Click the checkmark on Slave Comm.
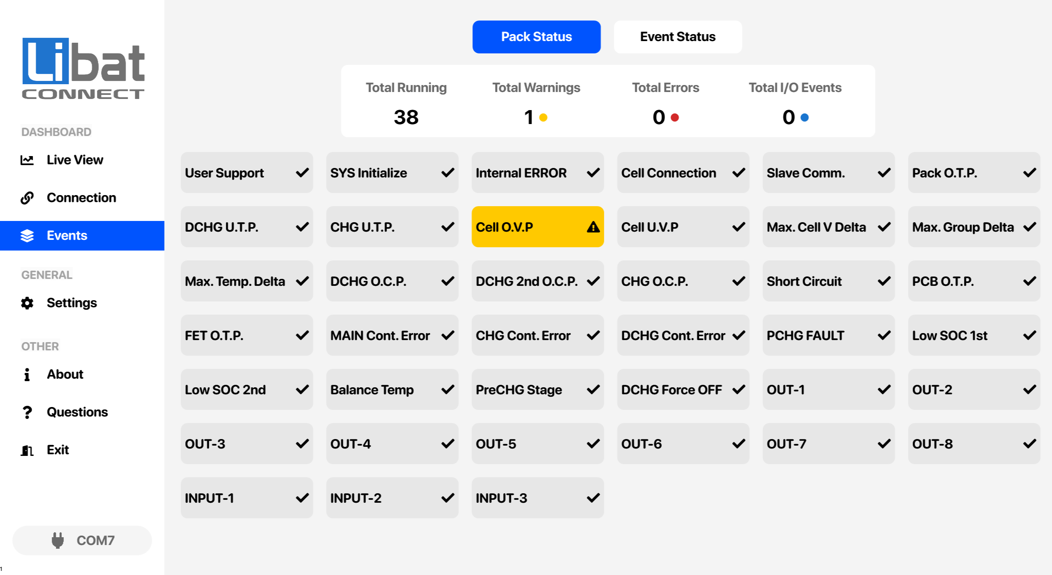Image resolution: width=1052 pixels, height=575 pixels. [x=884, y=172]
